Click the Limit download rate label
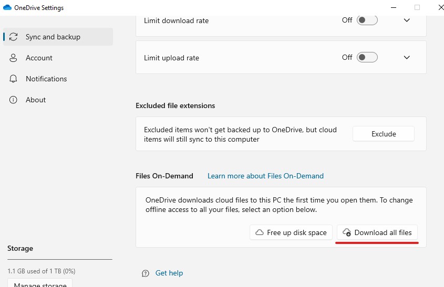The width and height of the screenshot is (444, 287). [176, 20]
